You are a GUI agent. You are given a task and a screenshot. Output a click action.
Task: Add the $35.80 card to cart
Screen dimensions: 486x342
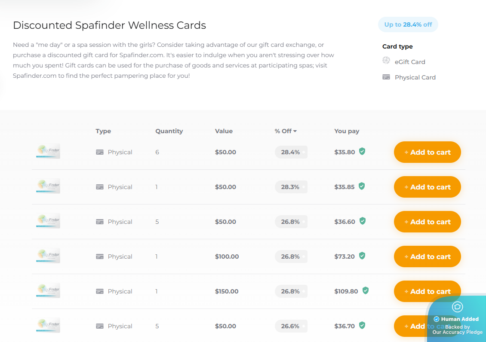(x=427, y=152)
